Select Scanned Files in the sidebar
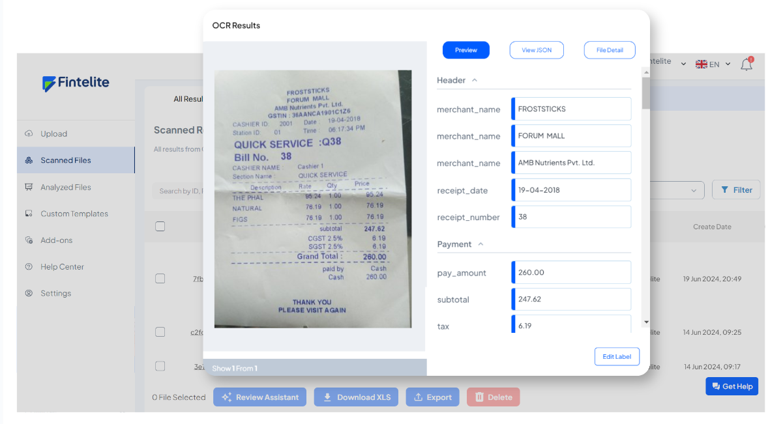 [x=76, y=160]
